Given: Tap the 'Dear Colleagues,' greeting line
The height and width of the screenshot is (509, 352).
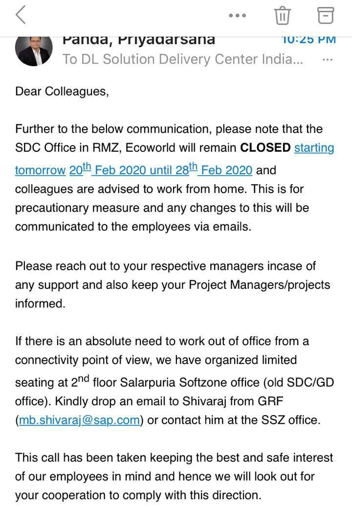Looking at the screenshot, I should click(x=62, y=92).
